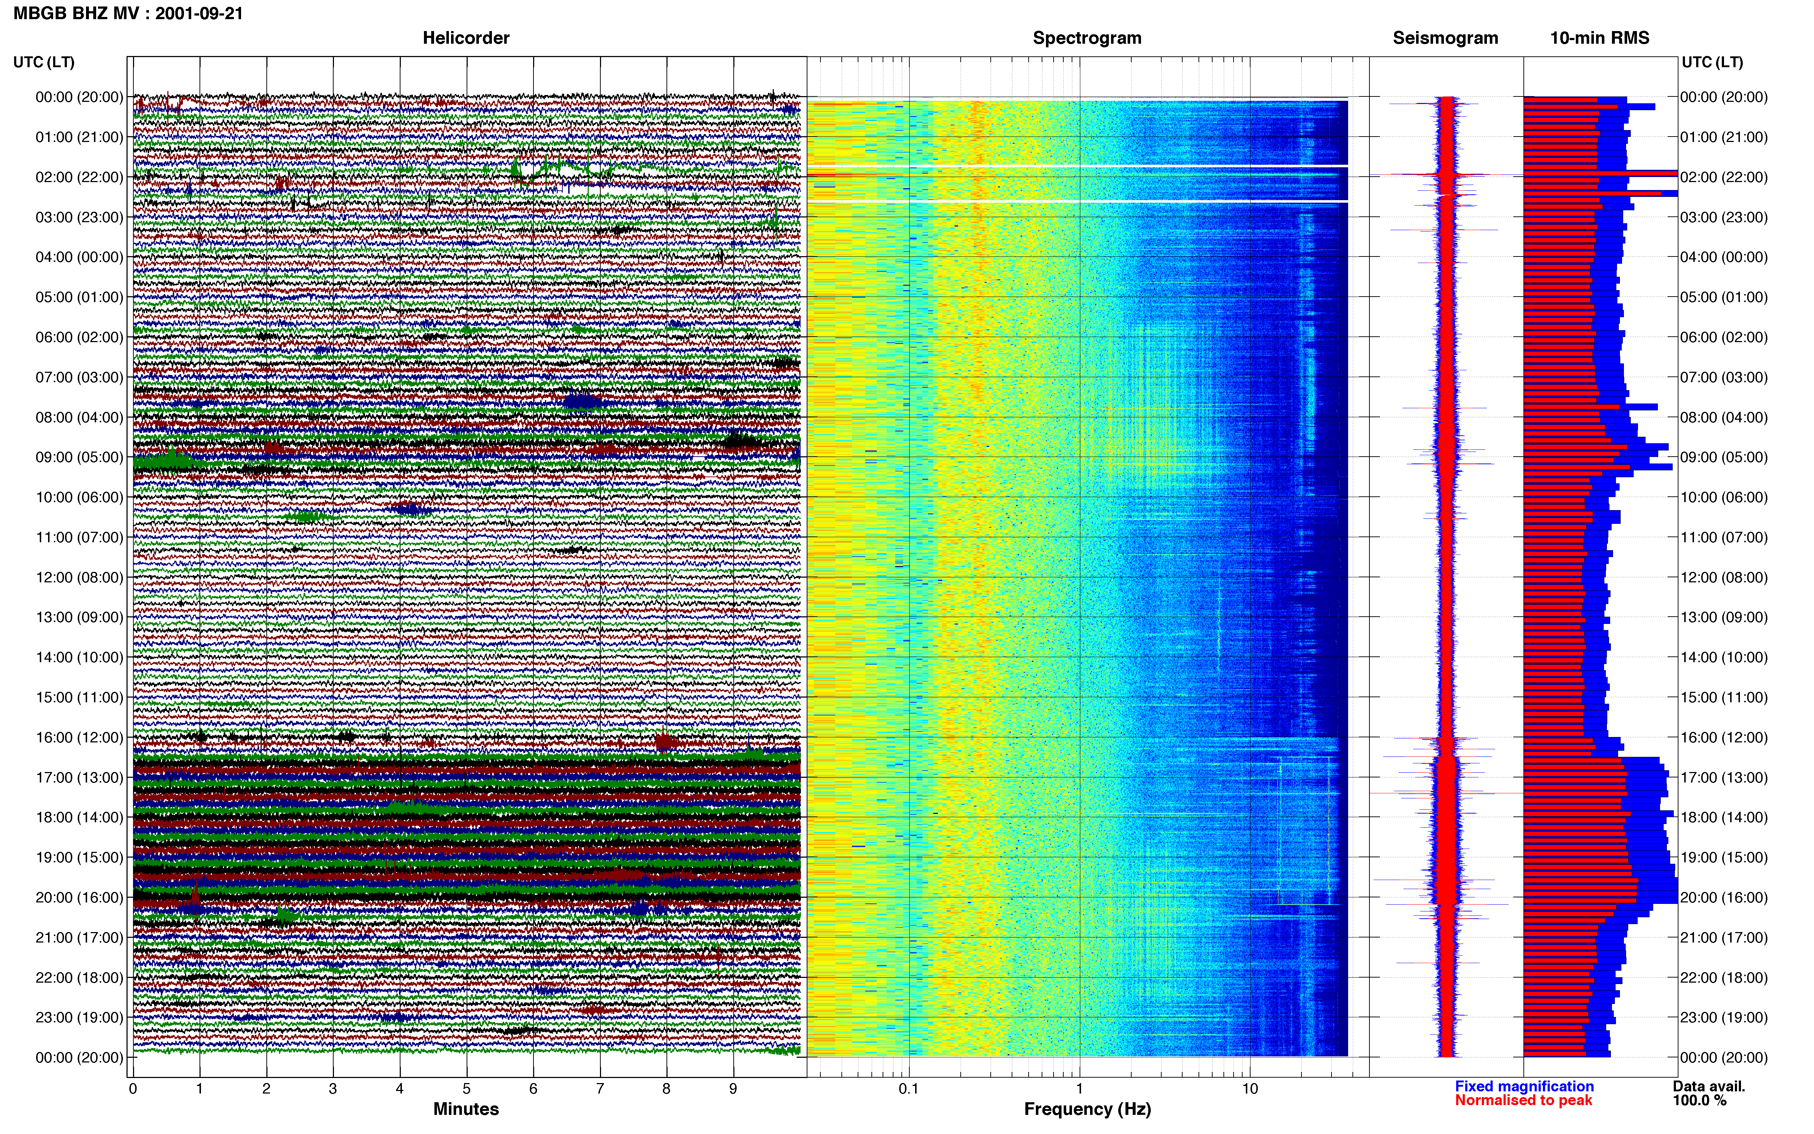Select the "Helicorder" panel heading
Viewport: 1814px width, 1134px height.
[x=466, y=38]
